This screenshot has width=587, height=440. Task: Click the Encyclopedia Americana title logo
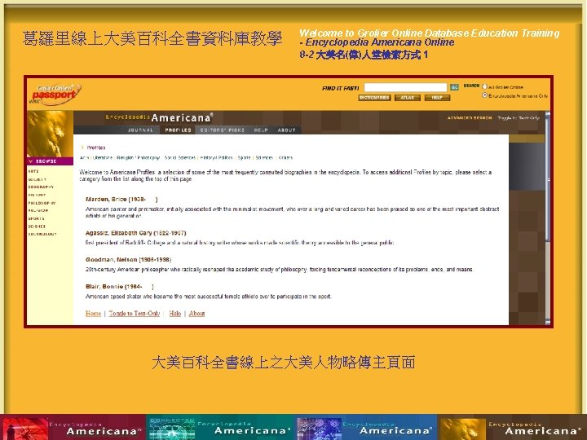(160, 117)
